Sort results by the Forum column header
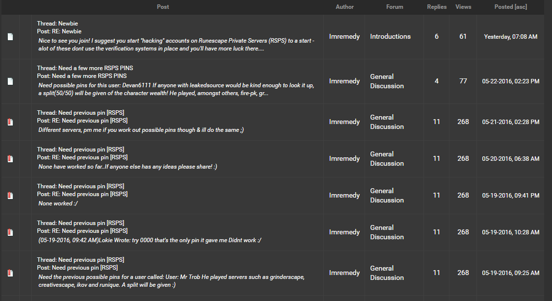Viewport: 552px width, 301px height. coord(394,7)
